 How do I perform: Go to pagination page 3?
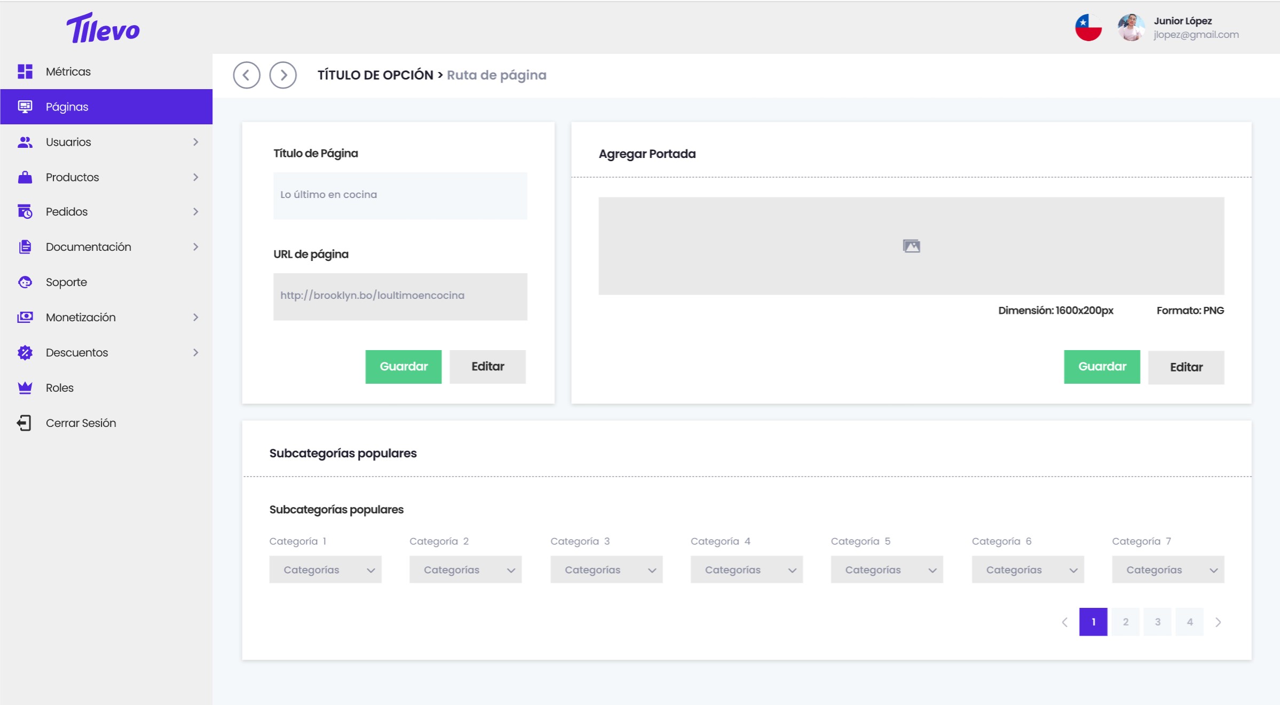[x=1157, y=622]
